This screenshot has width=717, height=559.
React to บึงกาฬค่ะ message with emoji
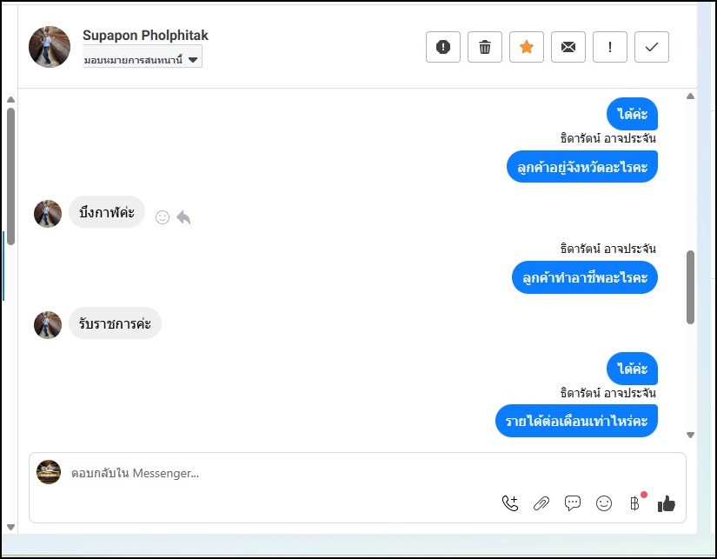pos(163,216)
